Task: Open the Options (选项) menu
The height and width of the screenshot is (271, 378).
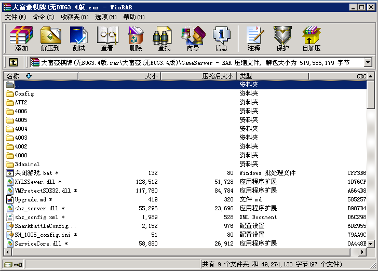Action: (105, 17)
